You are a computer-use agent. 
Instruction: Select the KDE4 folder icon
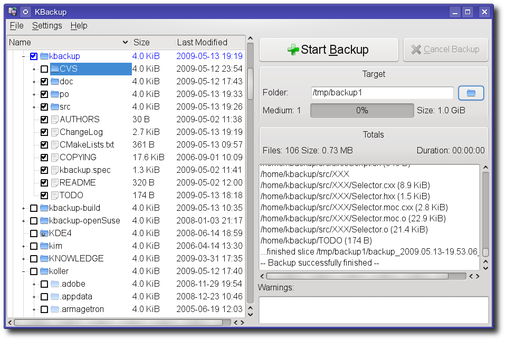pos(44,233)
